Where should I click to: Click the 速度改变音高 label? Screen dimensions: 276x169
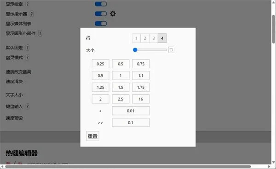pyautogui.click(x=18, y=72)
